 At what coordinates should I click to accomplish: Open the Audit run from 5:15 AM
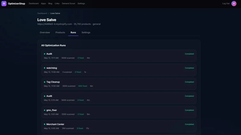click(119, 98)
